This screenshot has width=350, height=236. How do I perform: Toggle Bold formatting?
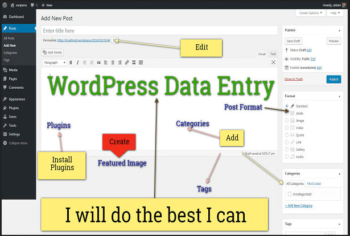coord(71,63)
